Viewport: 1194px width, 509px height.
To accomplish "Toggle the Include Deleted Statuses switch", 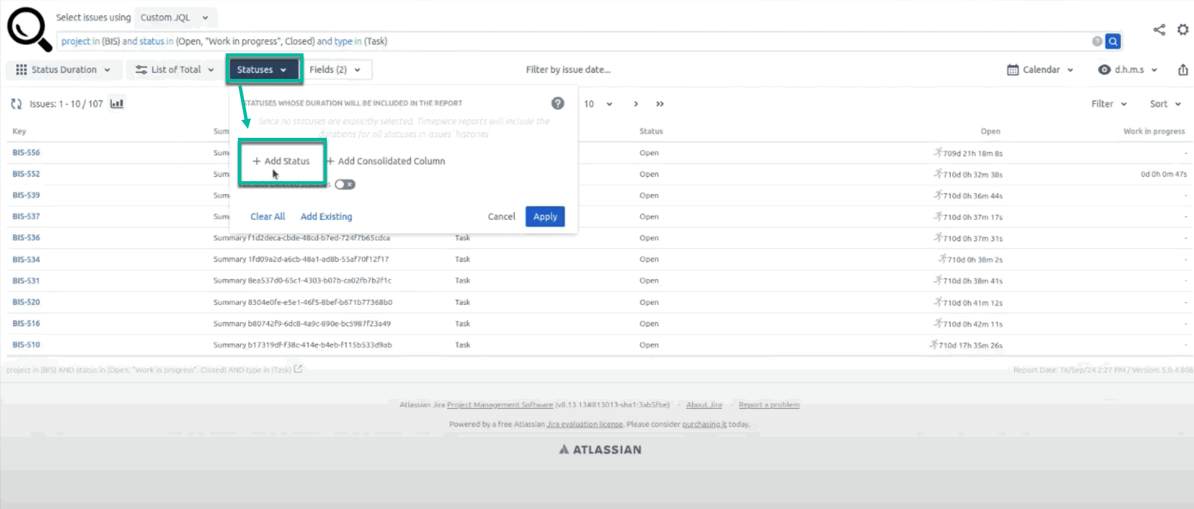I will click(x=345, y=184).
